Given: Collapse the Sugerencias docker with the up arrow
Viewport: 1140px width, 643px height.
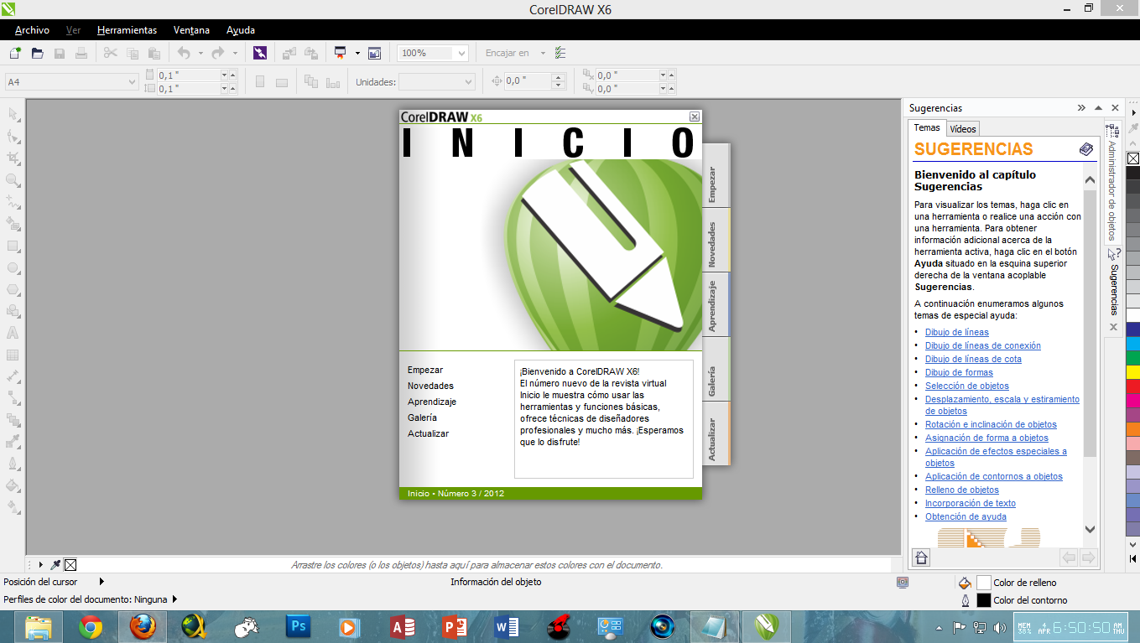Looking at the screenshot, I should [x=1098, y=108].
